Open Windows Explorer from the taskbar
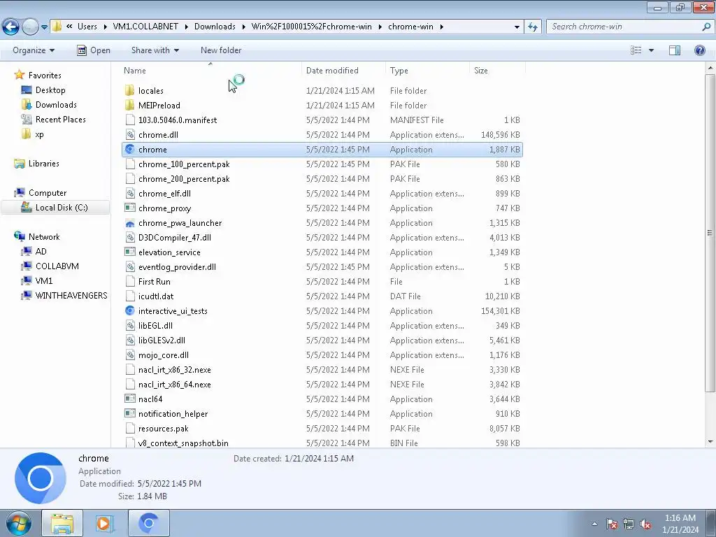This screenshot has width=716, height=537. [x=62, y=523]
